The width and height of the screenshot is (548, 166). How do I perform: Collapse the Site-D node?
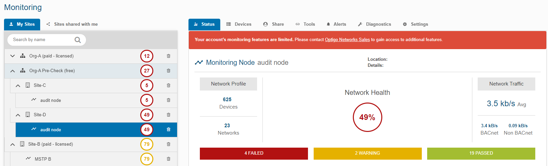point(18,115)
